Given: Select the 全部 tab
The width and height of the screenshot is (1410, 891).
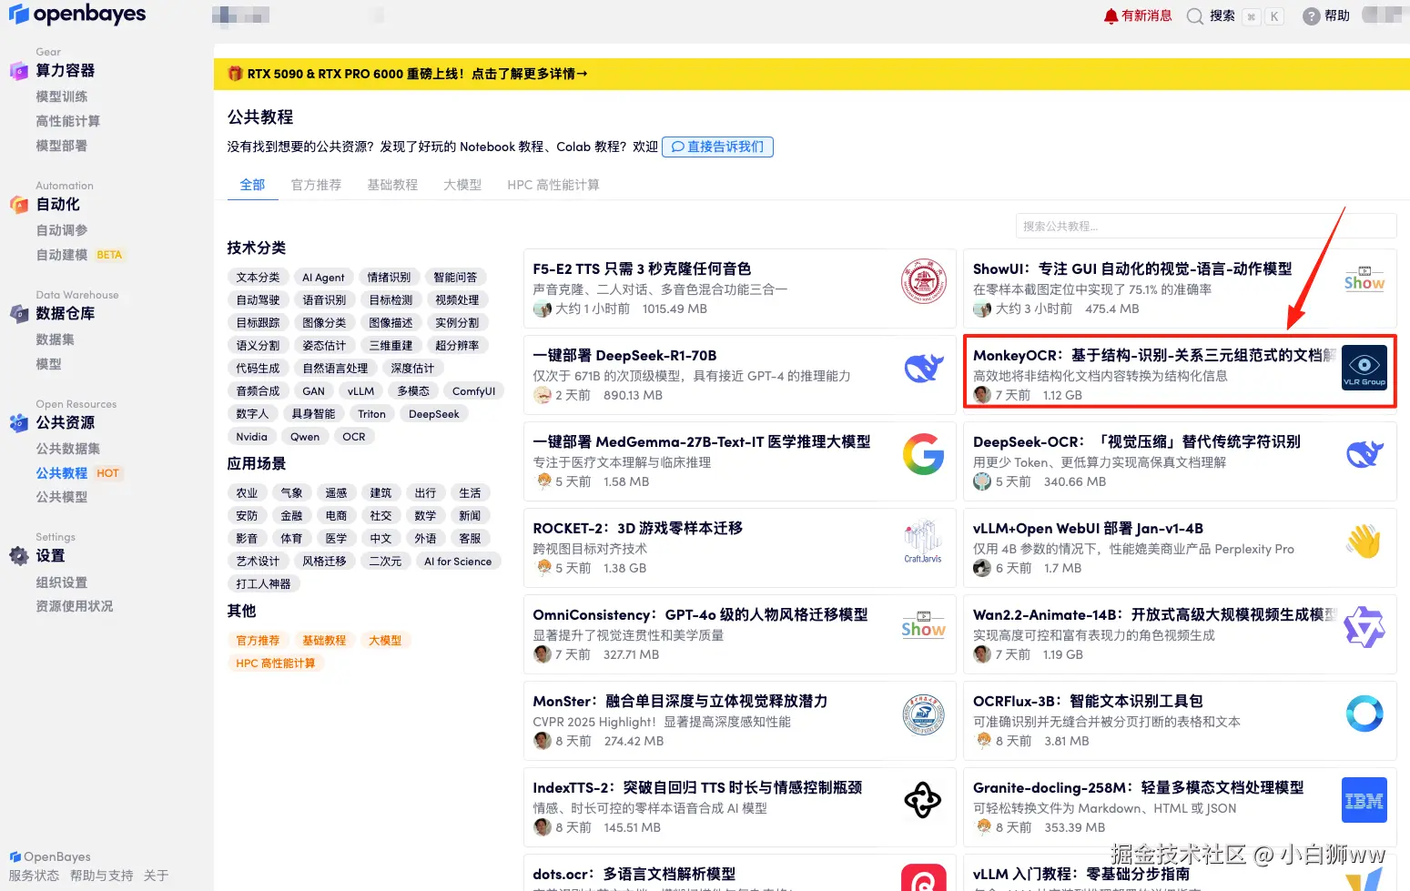Looking at the screenshot, I should point(252,185).
